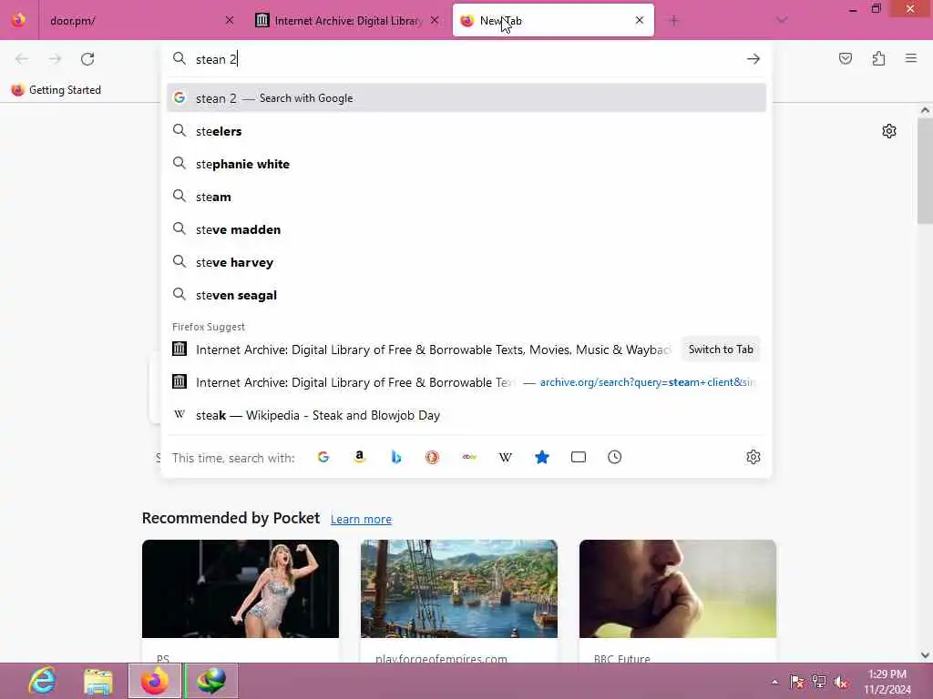This screenshot has height=699, width=933.
Task: Search bookmarks using star icon
Action: pyautogui.click(x=541, y=457)
